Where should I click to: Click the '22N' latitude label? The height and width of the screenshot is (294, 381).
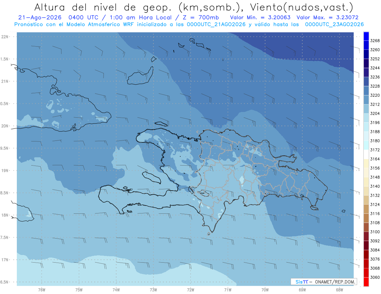[x=5, y=37]
